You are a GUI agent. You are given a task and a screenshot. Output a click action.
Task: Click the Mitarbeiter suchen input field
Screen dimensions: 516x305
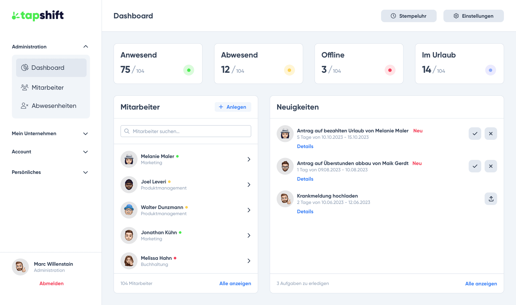186,131
